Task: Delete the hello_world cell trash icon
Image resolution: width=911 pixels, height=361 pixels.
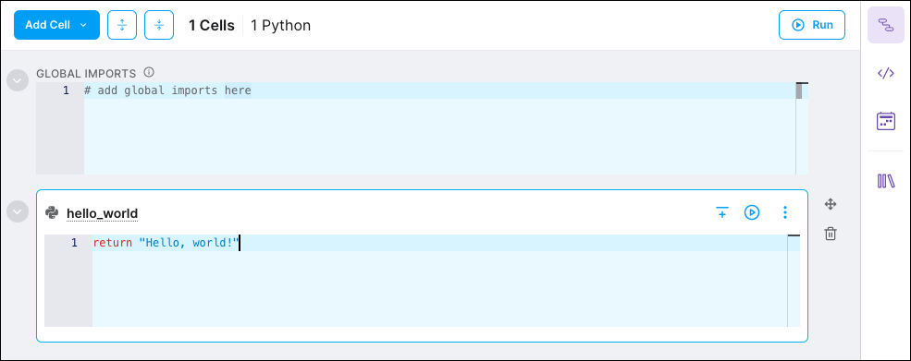Action: [831, 234]
